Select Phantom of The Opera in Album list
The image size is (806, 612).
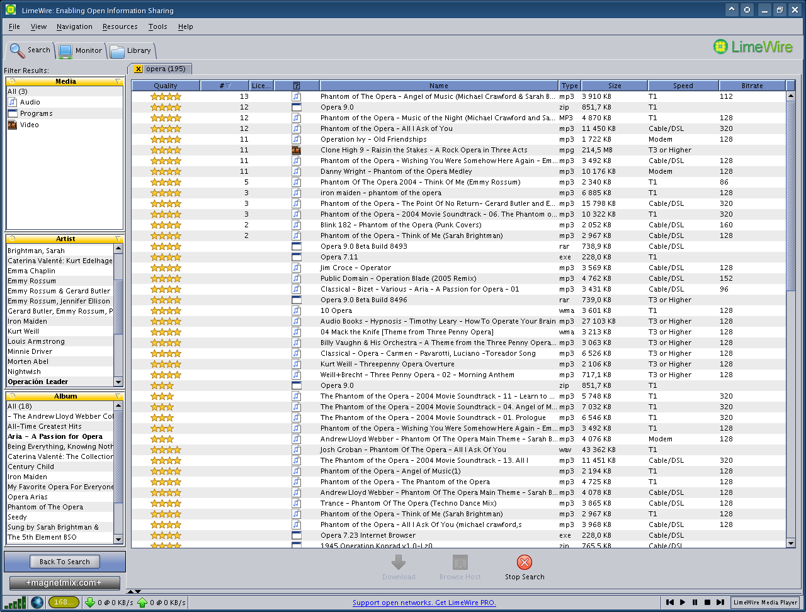[x=60, y=507]
